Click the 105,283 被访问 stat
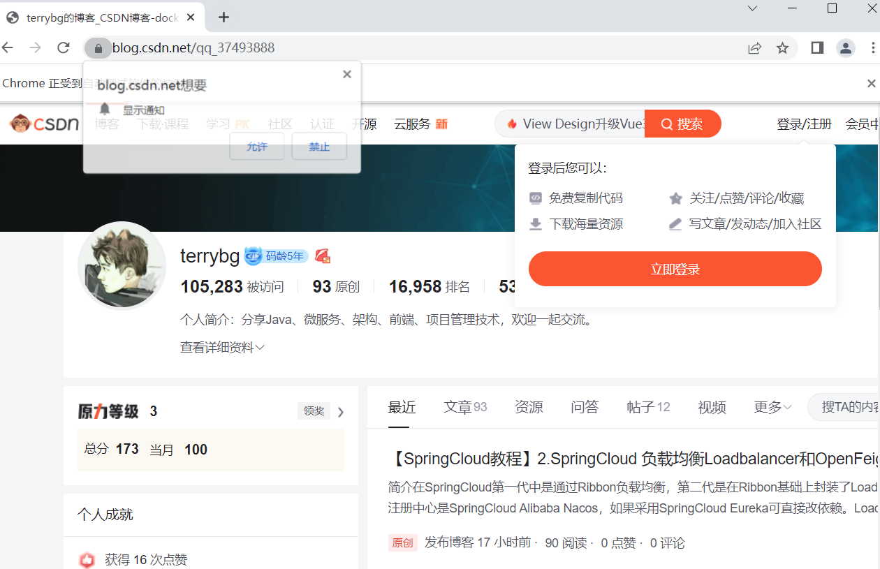 click(x=233, y=287)
